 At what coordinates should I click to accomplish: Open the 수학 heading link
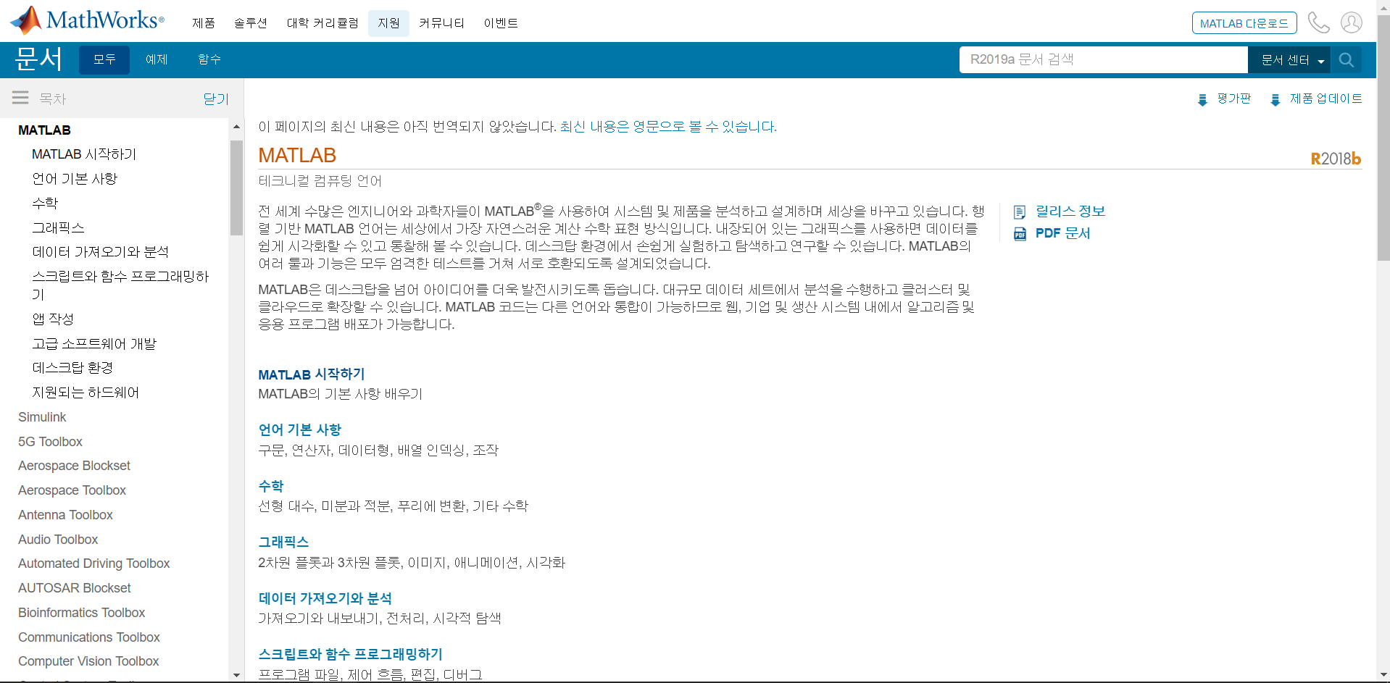tap(271, 486)
